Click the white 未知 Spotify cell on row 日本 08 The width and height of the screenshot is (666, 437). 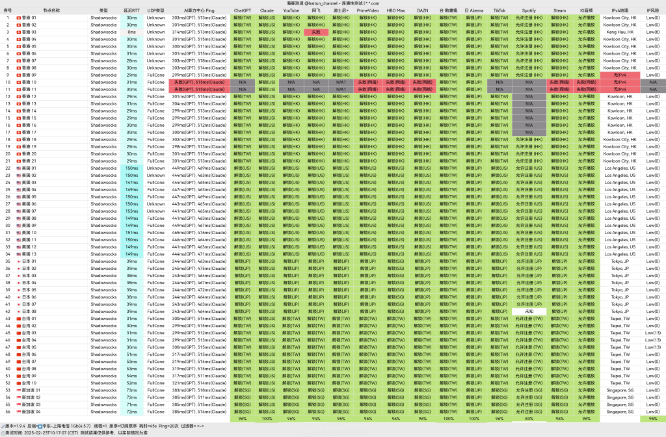529,311
